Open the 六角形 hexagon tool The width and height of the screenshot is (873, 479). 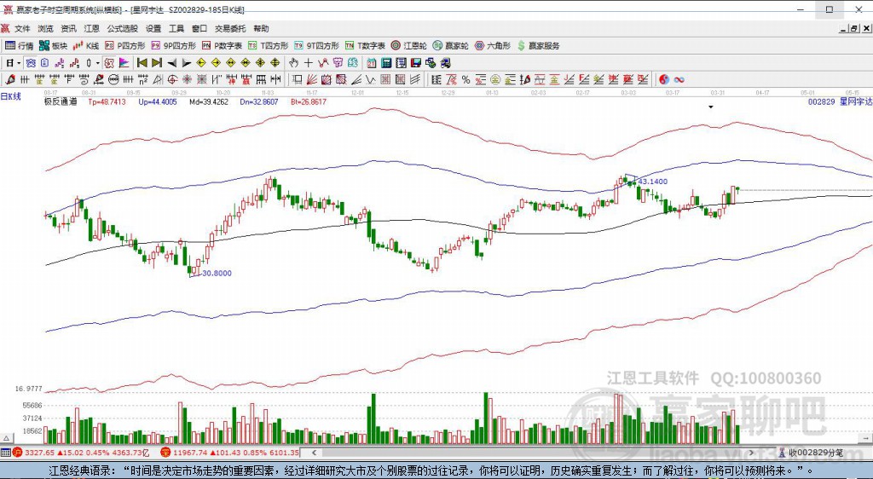pos(493,46)
